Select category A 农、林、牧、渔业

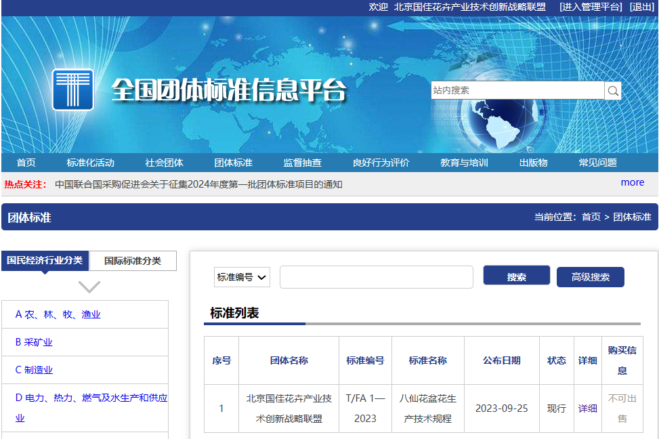pyautogui.click(x=58, y=314)
